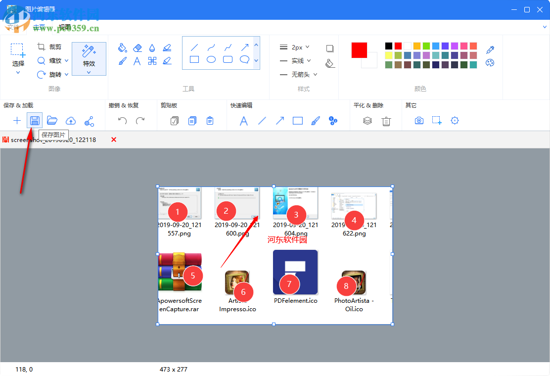
Task: Select the Paint Bucket fill tool
Action: [x=123, y=48]
